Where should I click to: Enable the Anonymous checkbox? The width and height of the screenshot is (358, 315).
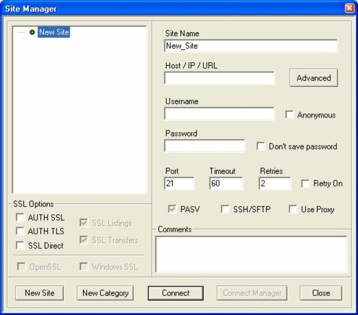point(290,115)
